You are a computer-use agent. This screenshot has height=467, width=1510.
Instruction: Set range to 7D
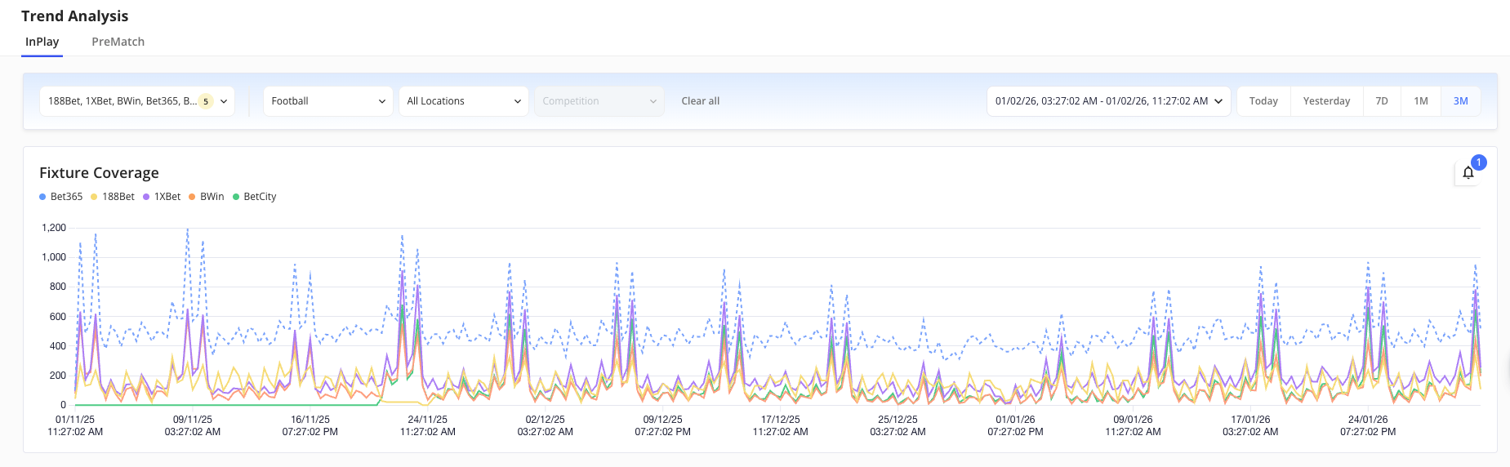pyautogui.click(x=1382, y=101)
